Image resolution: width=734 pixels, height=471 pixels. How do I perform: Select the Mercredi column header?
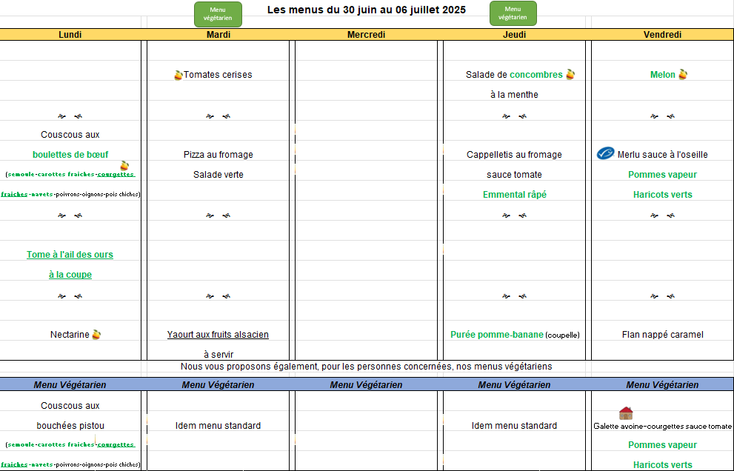(366, 35)
